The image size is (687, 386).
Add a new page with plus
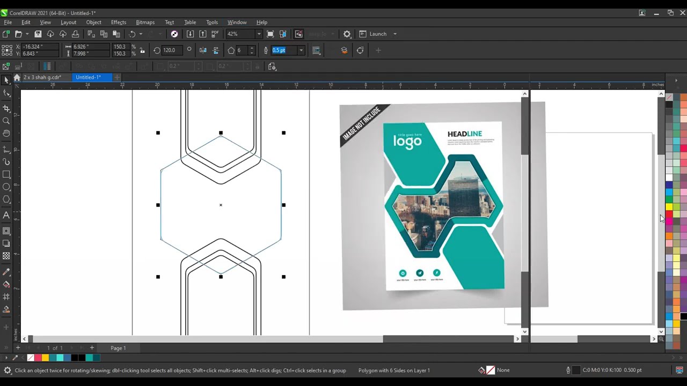(92, 348)
